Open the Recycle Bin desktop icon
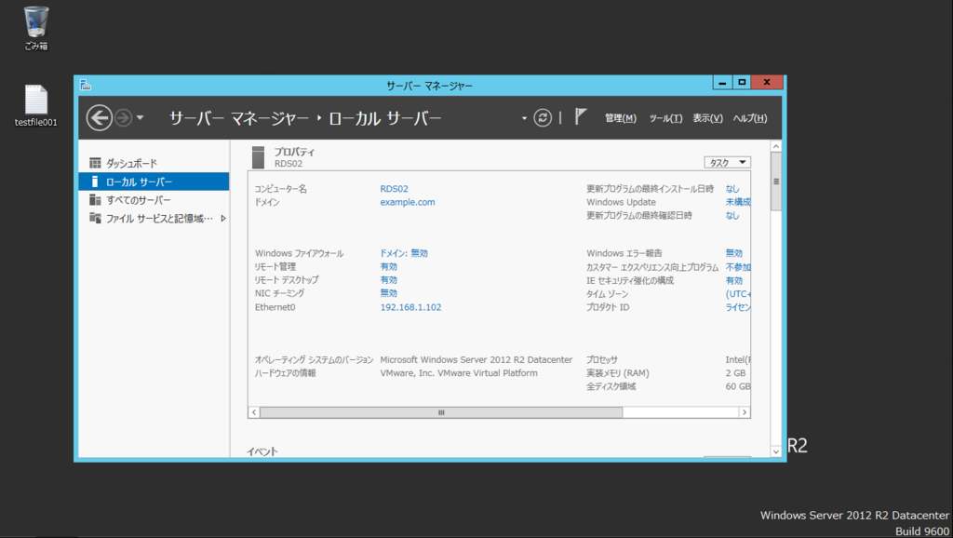The width and height of the screenshot is (953, 538). [36, 27]
